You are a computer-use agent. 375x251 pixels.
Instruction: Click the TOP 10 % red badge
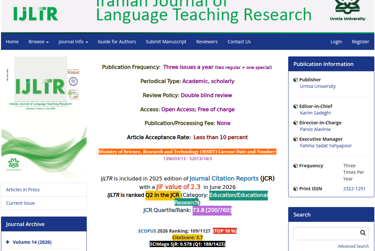point(225,231)
